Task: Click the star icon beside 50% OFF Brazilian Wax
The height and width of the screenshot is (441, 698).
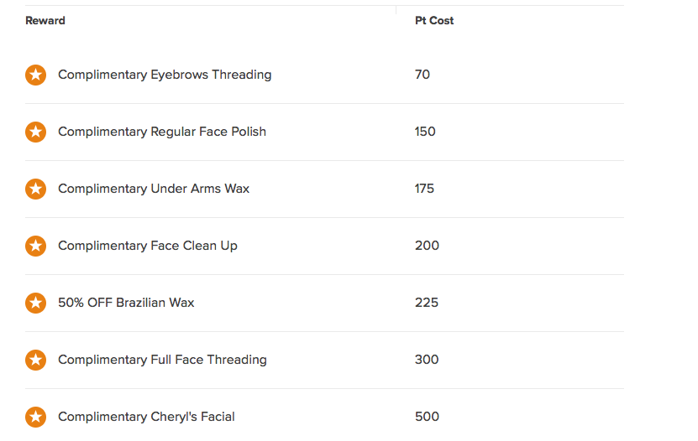Action: (x=35, y=303)
